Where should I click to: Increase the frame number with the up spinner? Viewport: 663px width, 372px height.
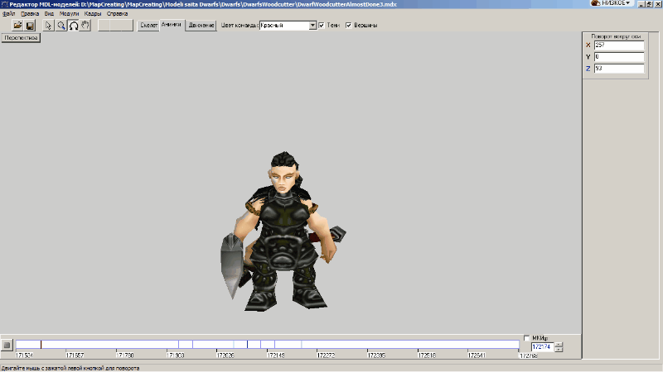pos(559,345)
